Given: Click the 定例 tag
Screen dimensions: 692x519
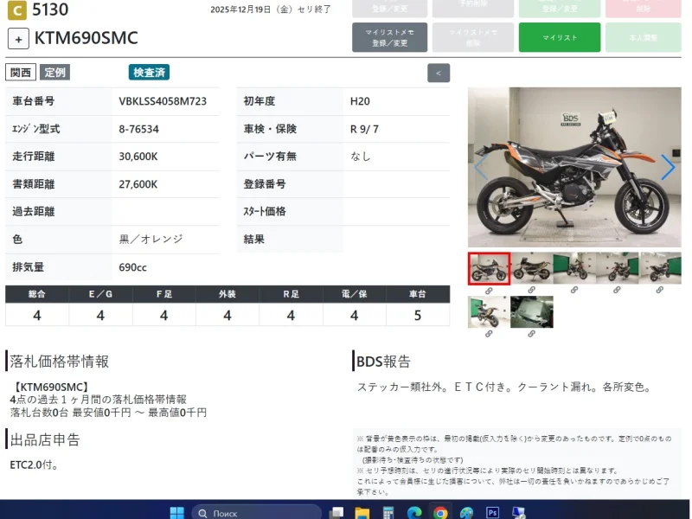Looking at the screenshot, I should [x=54, y=73].
